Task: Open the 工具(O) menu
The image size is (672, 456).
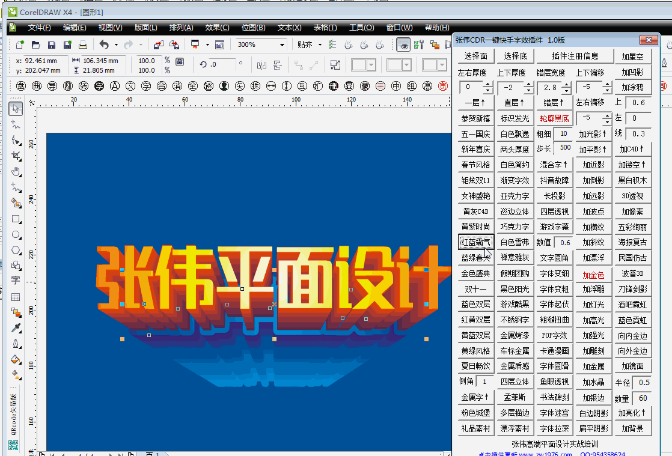Action: pos(361,28)
